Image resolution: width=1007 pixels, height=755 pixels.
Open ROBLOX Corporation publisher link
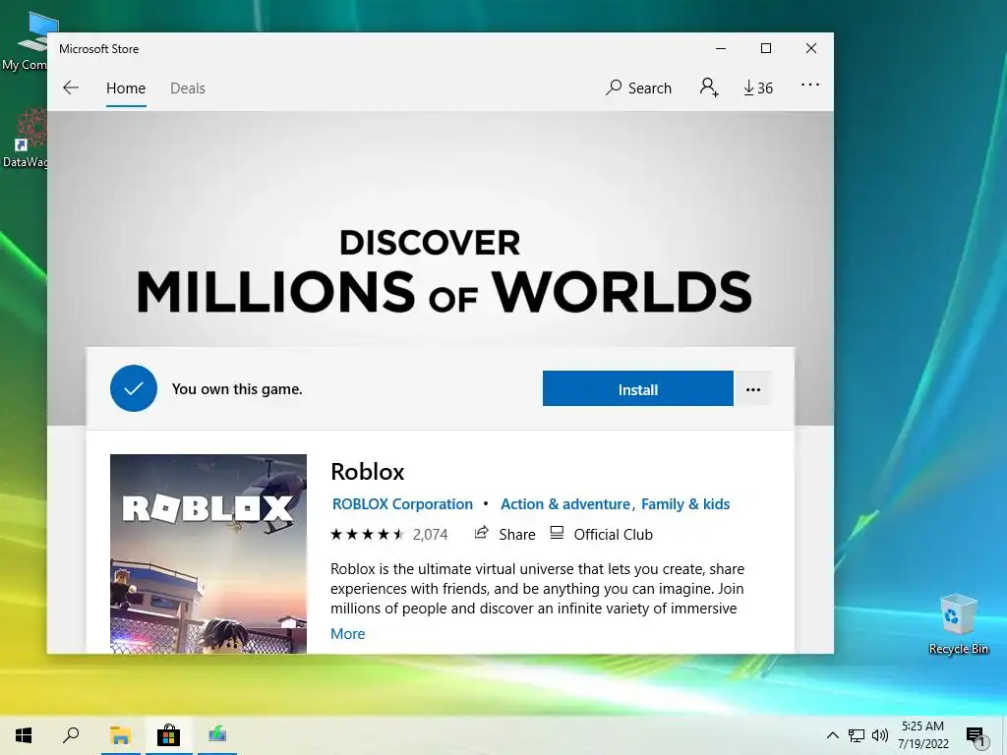coord(402,504)
